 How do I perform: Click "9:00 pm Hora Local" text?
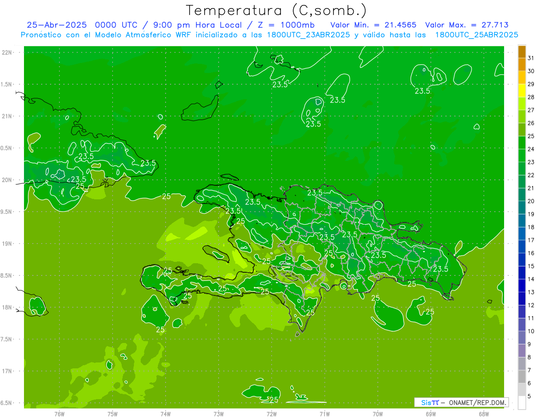[x=199, y=25]
